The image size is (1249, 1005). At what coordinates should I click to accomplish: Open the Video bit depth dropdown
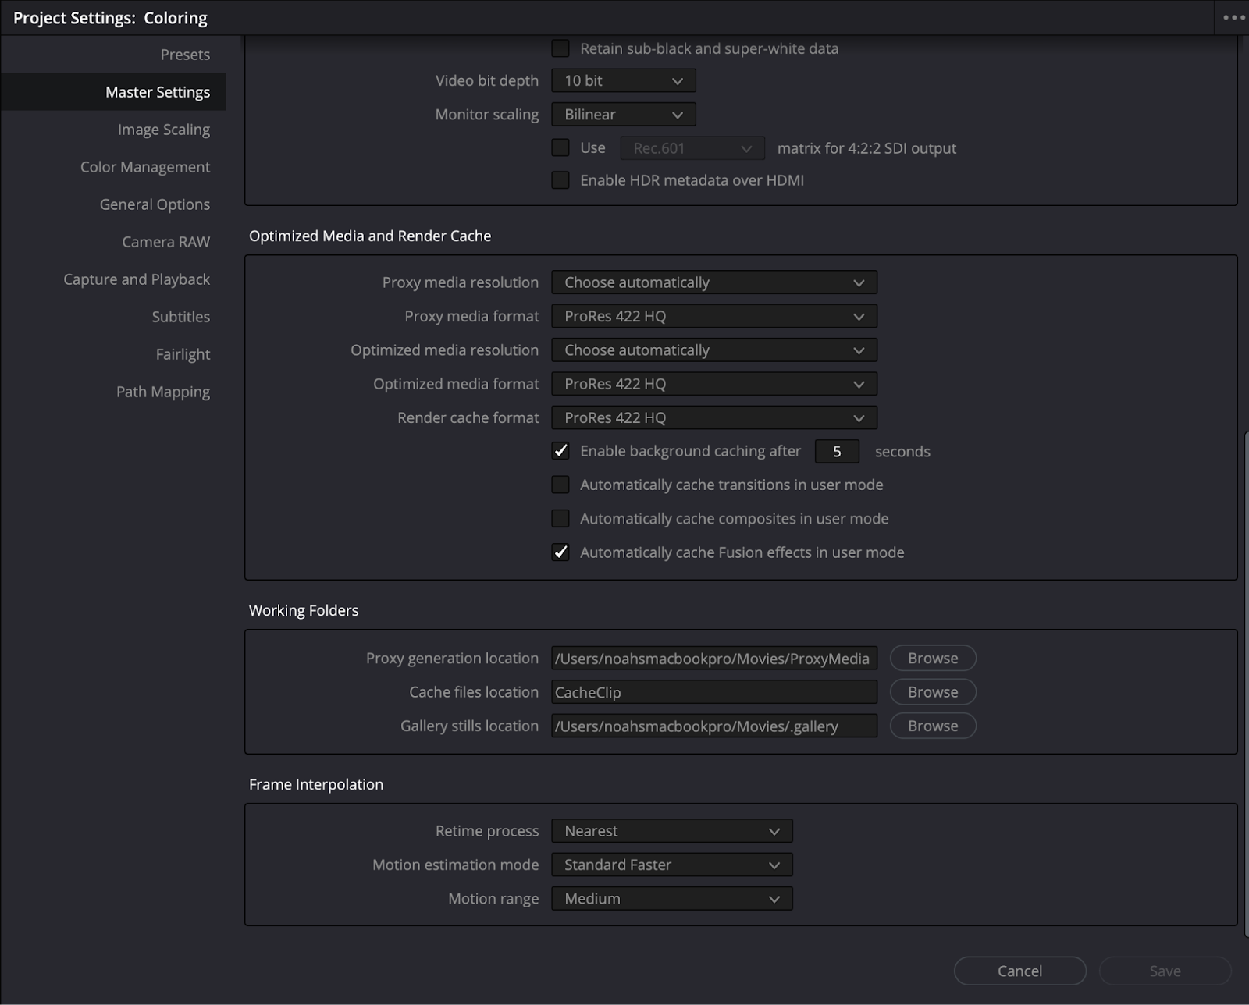[x=623, y=80]
